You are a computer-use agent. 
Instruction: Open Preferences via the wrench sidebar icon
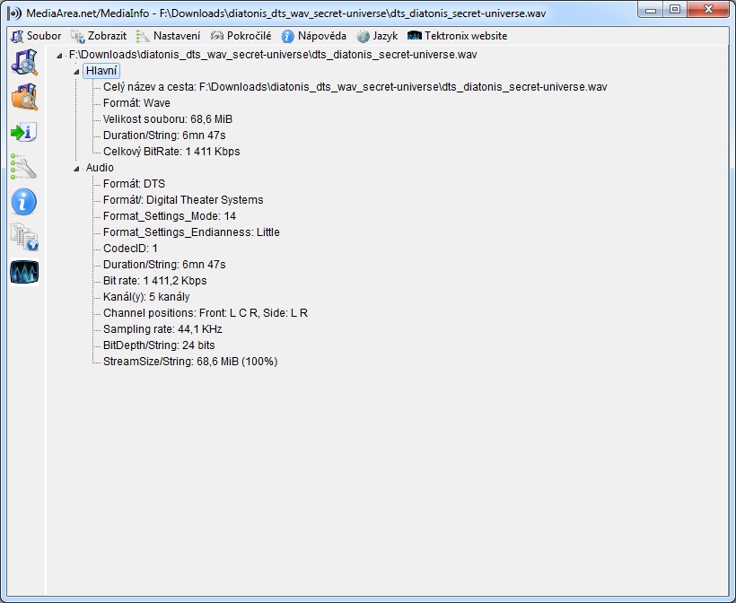click(23, 167)
